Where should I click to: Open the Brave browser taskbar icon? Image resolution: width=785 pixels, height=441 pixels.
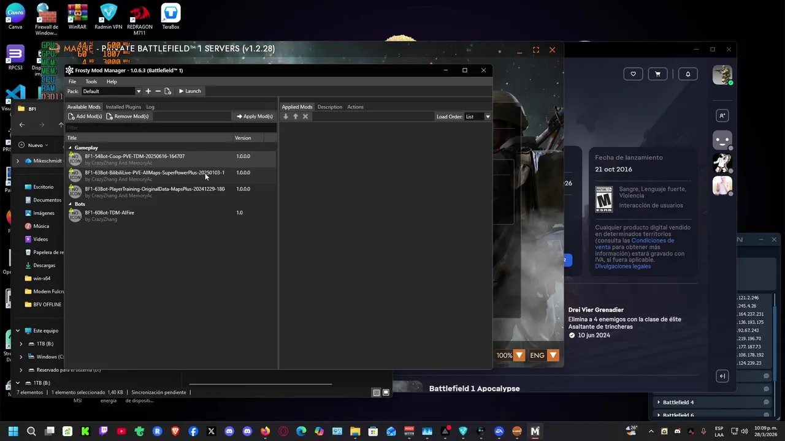[x=175, y=431]
